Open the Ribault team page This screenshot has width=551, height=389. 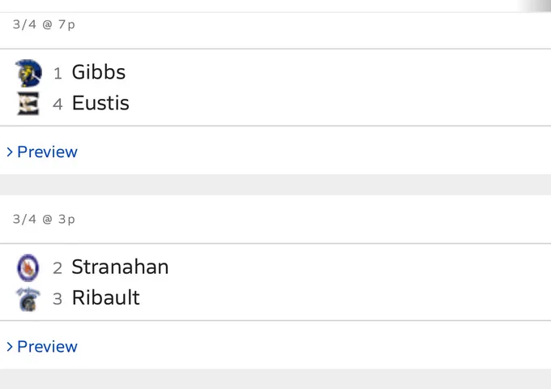[x=106, y=297]
